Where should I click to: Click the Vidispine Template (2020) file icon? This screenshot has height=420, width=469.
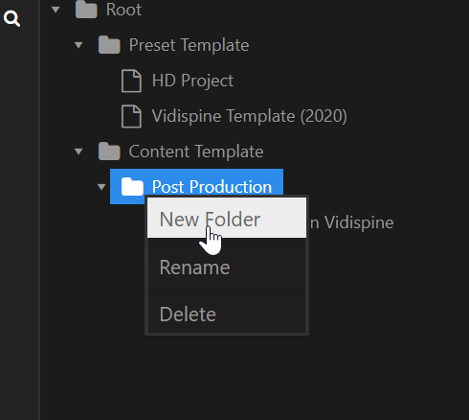(x=131, y=116)
